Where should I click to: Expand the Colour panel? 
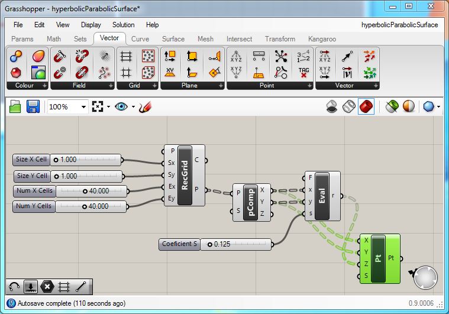[44, 86]
